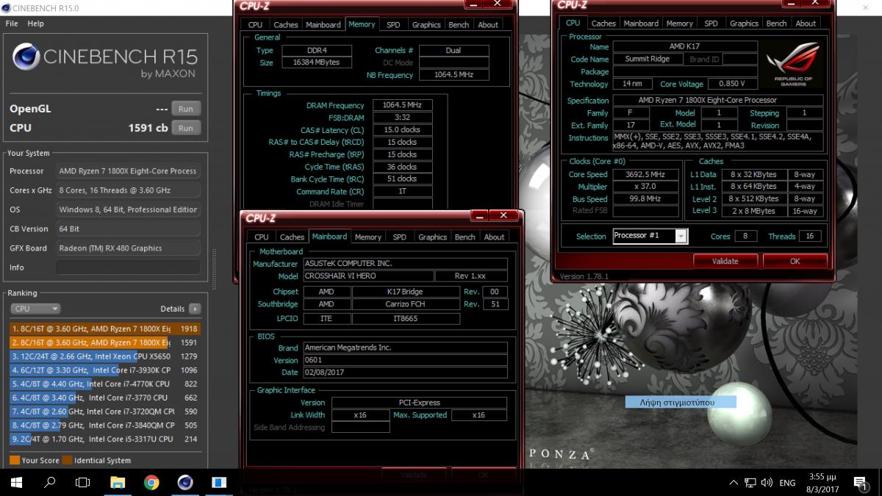
Task: Click the CAS# Latency value 15.0 clocks
Action: coord(402,130)
